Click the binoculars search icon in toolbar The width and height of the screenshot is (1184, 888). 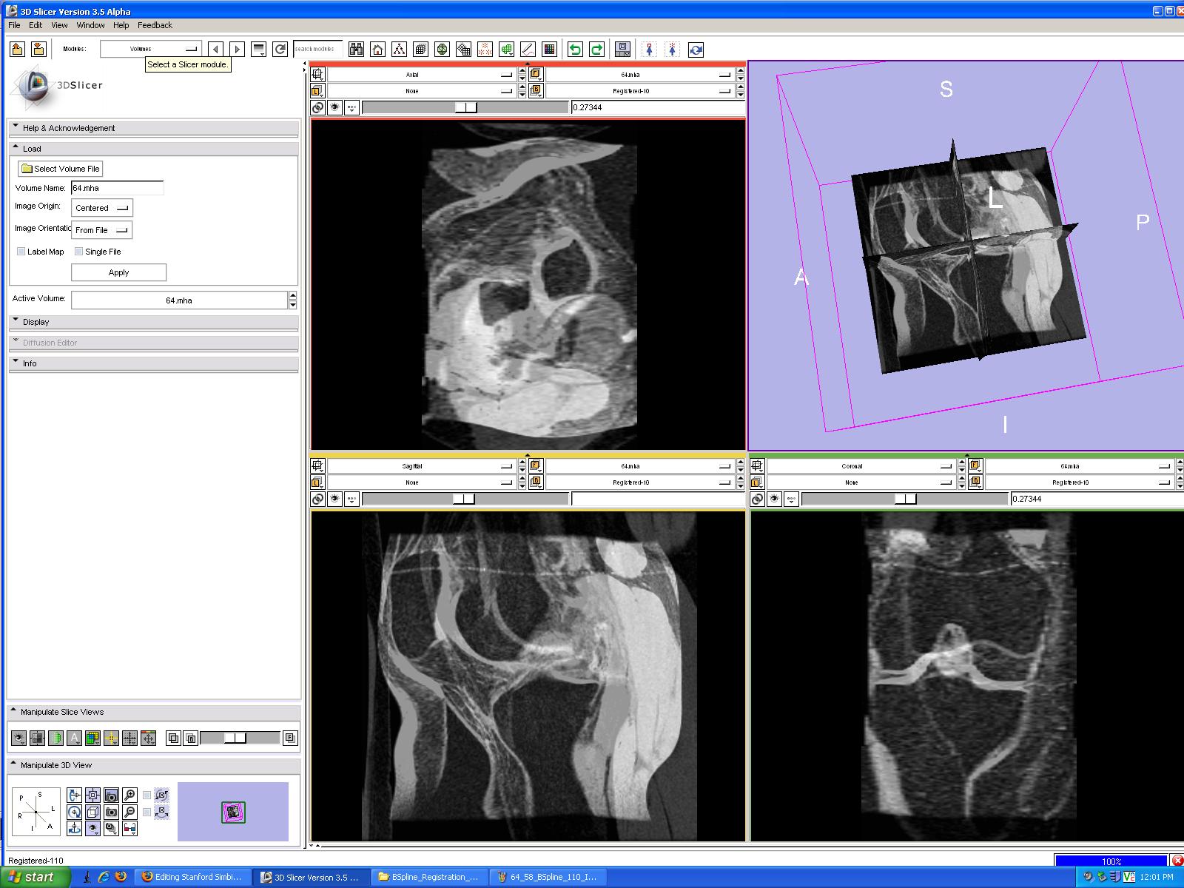point(357,50)
